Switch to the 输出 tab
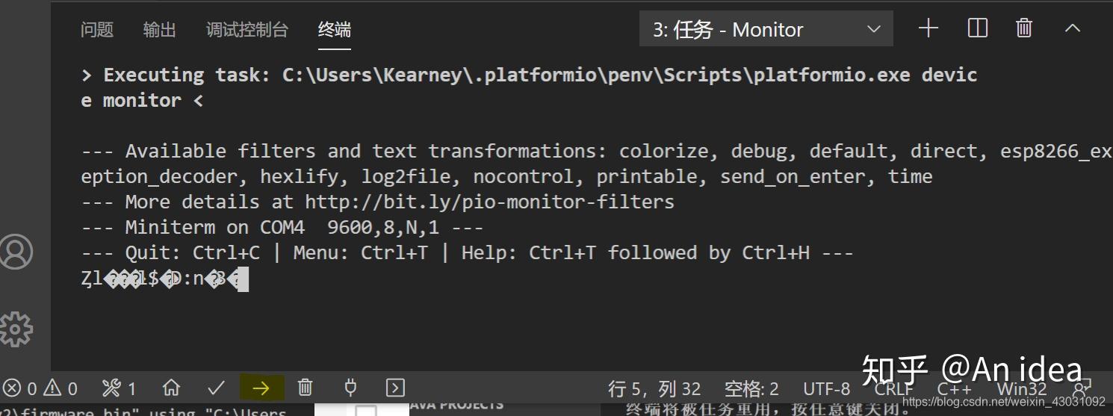 pyautogui.click(x=159, y=30)
